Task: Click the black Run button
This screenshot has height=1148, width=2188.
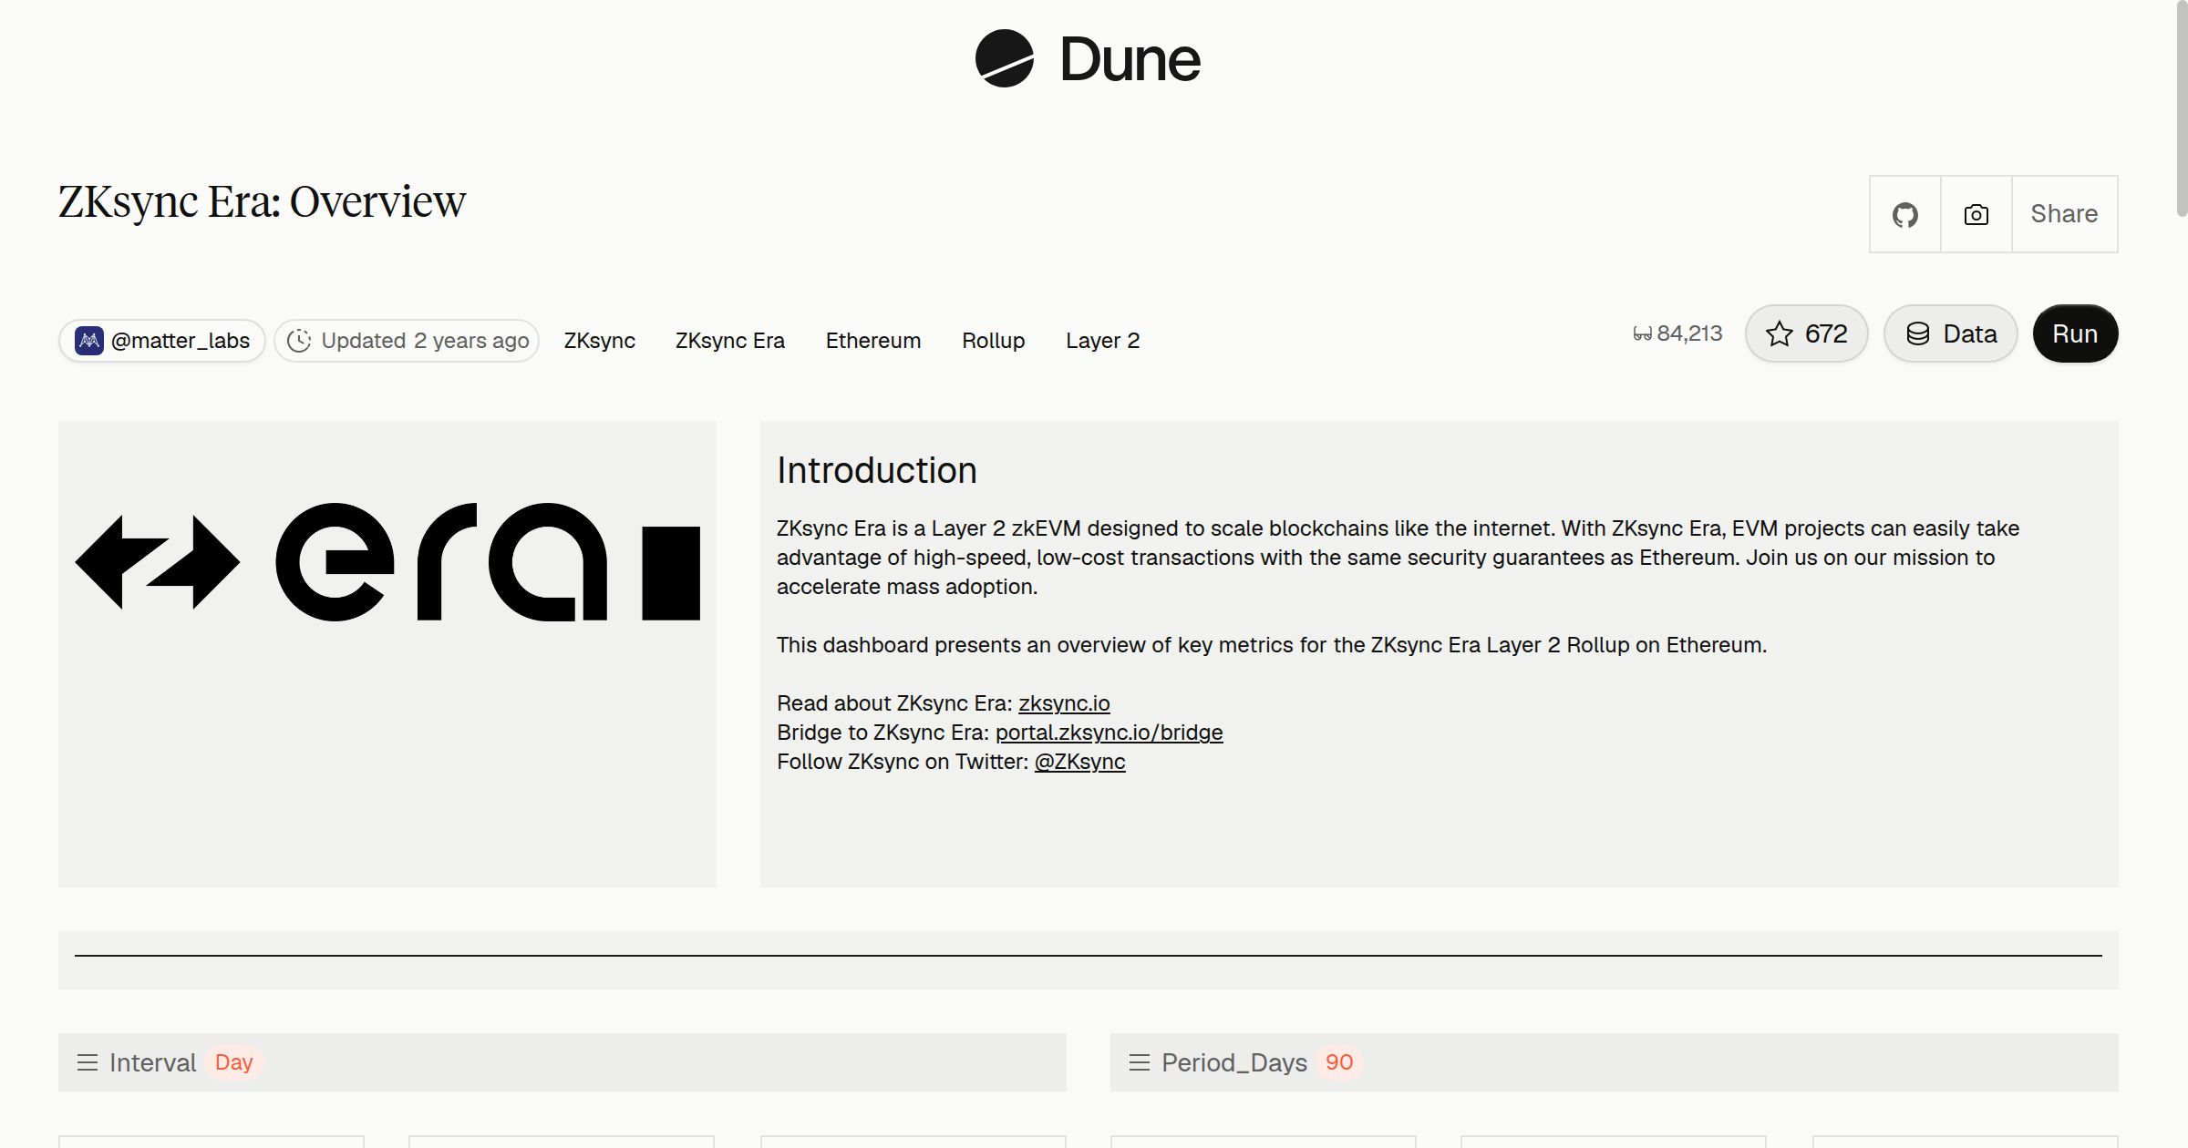Action: click(x=2075, y=333)
